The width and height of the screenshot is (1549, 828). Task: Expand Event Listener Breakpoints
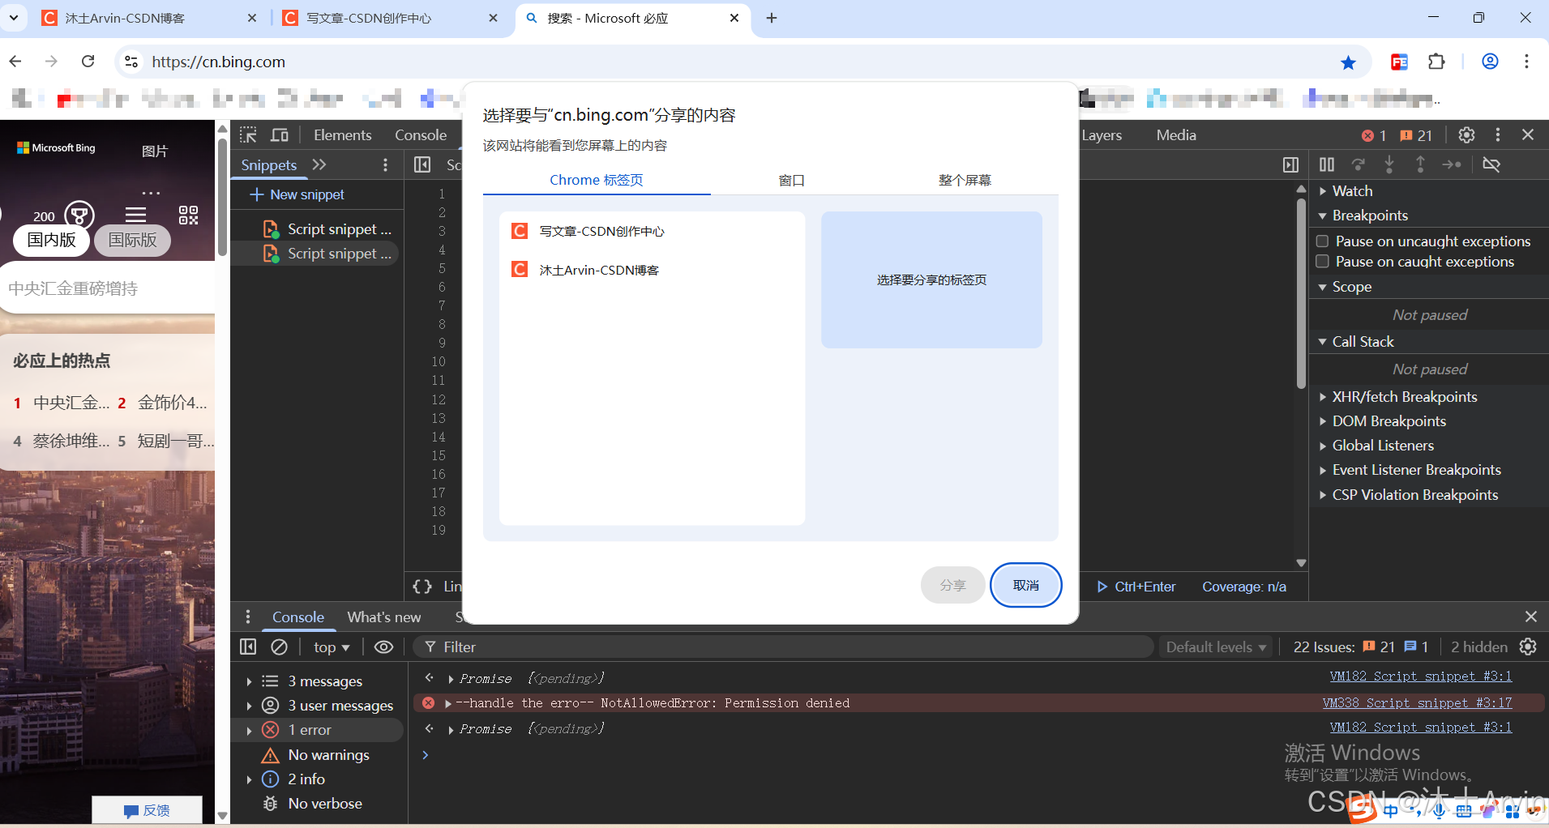[x=1410, y=469]
